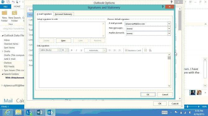
Task: Open the Calibri (Body) font dropdown
Action: (59, 50)
